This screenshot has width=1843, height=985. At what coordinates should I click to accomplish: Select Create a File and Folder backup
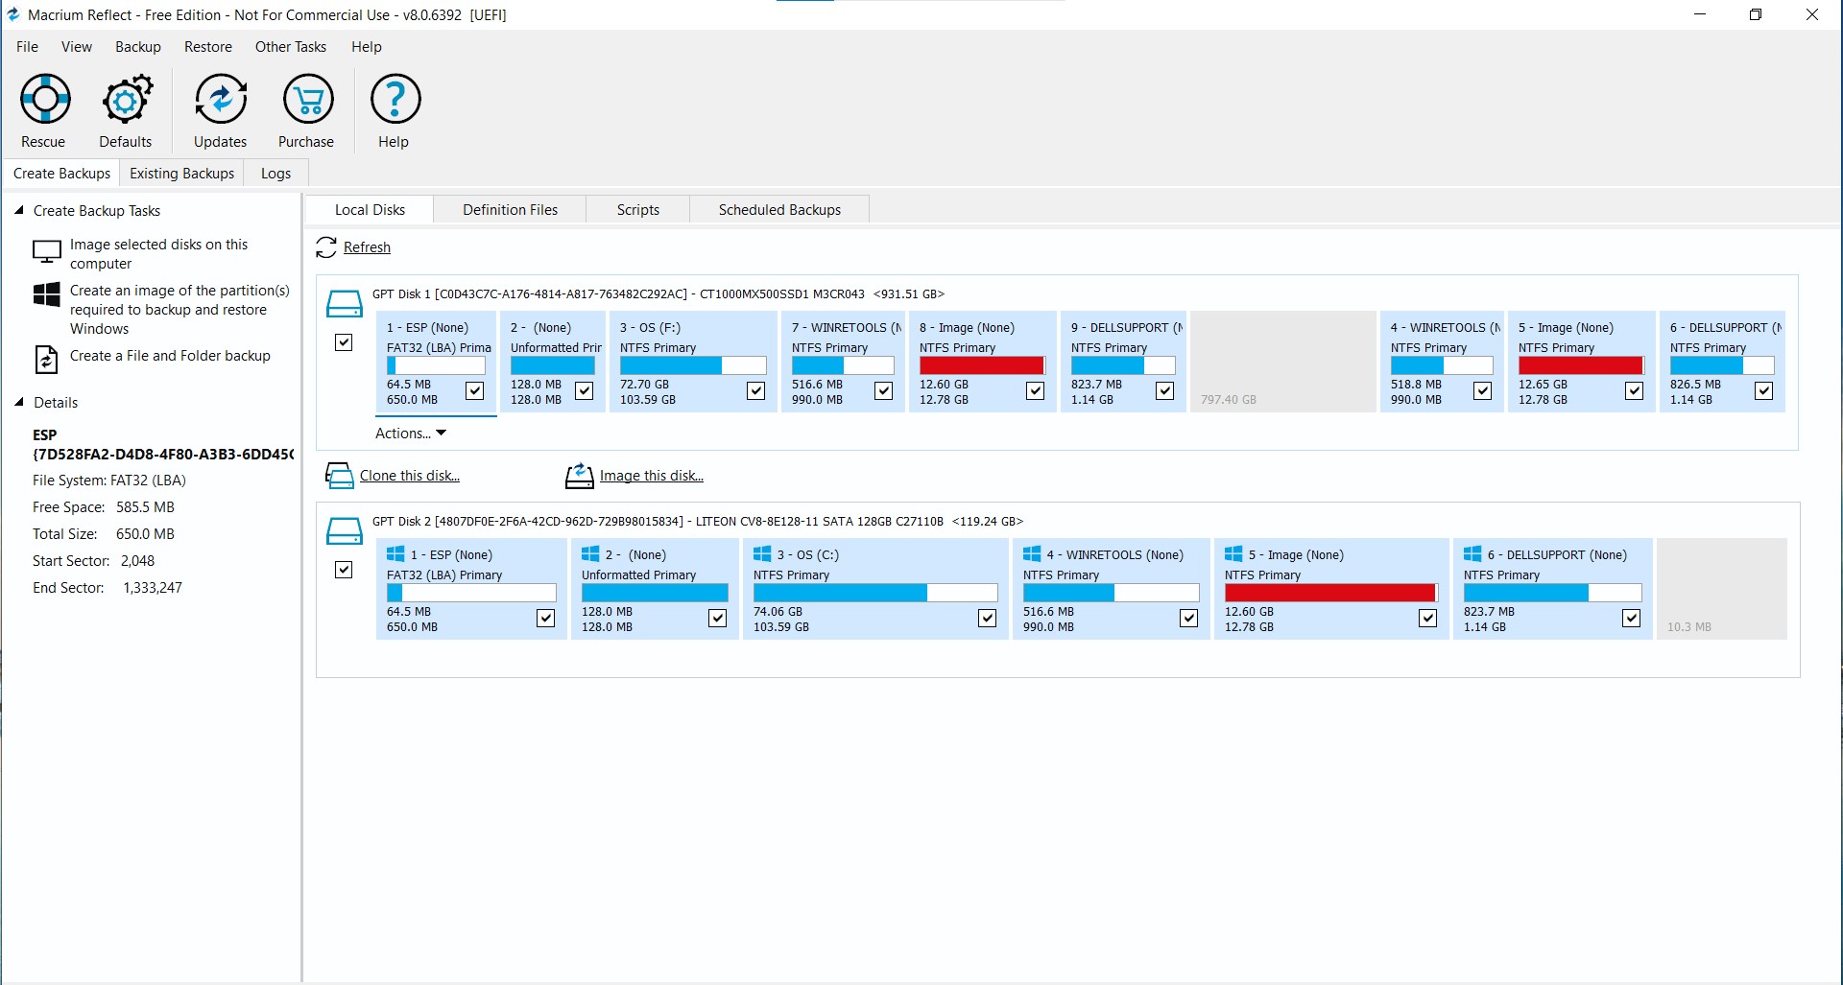tap(170, 356)
